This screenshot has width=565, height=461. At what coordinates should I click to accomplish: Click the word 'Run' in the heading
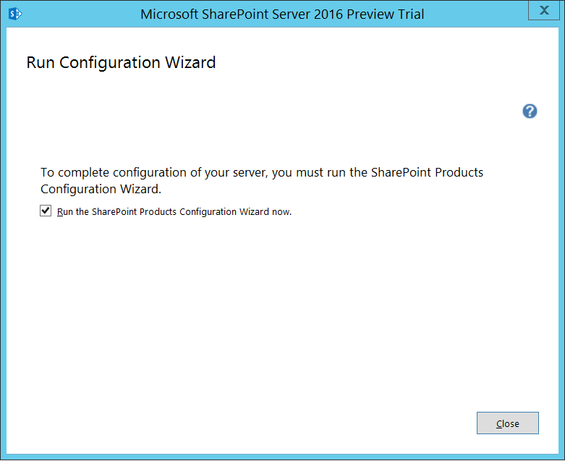[41, 62]
